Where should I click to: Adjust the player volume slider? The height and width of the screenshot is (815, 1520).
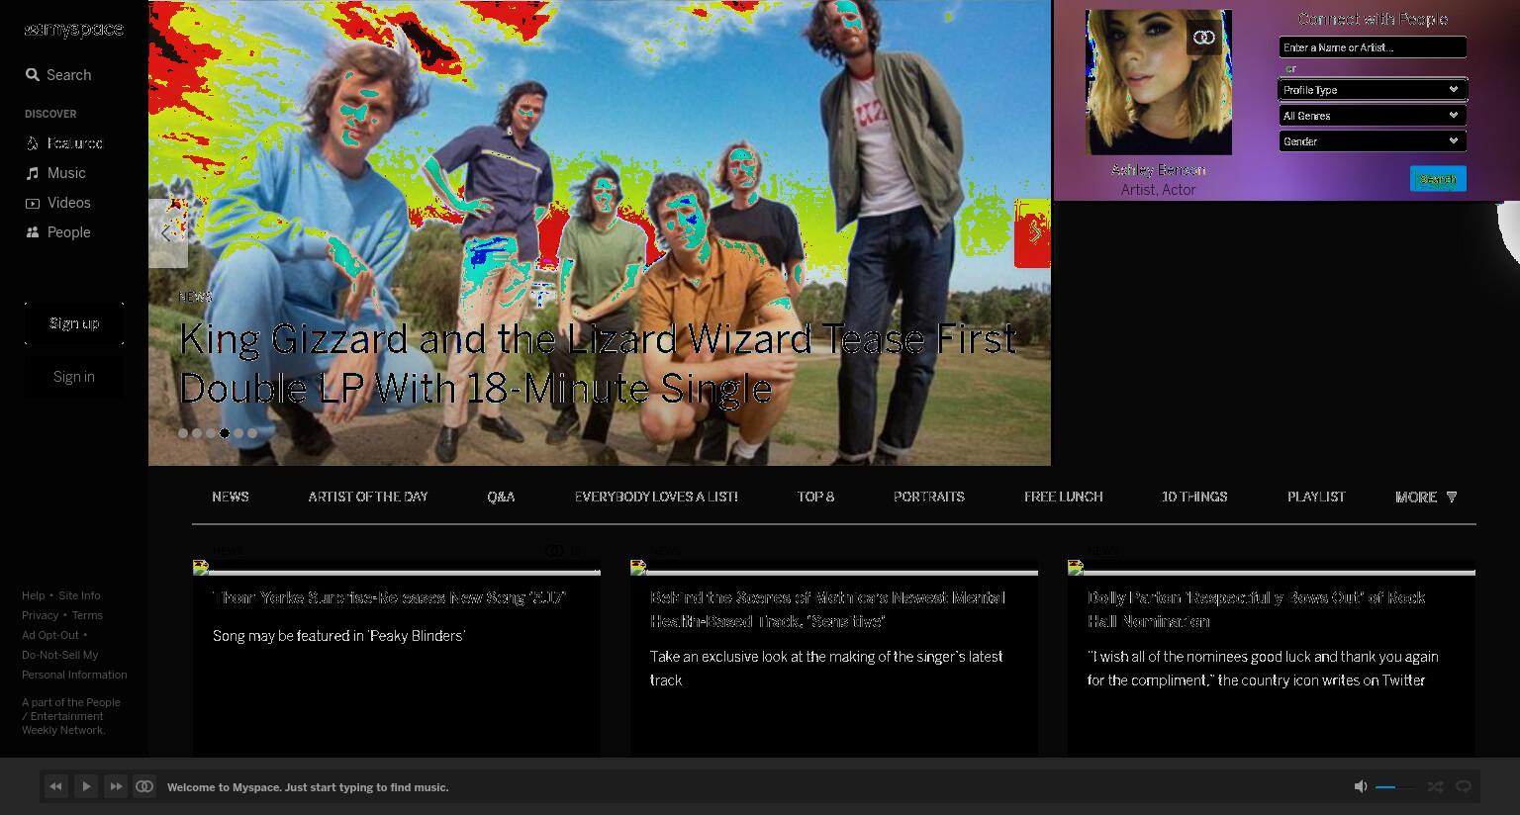(1395, 787)
